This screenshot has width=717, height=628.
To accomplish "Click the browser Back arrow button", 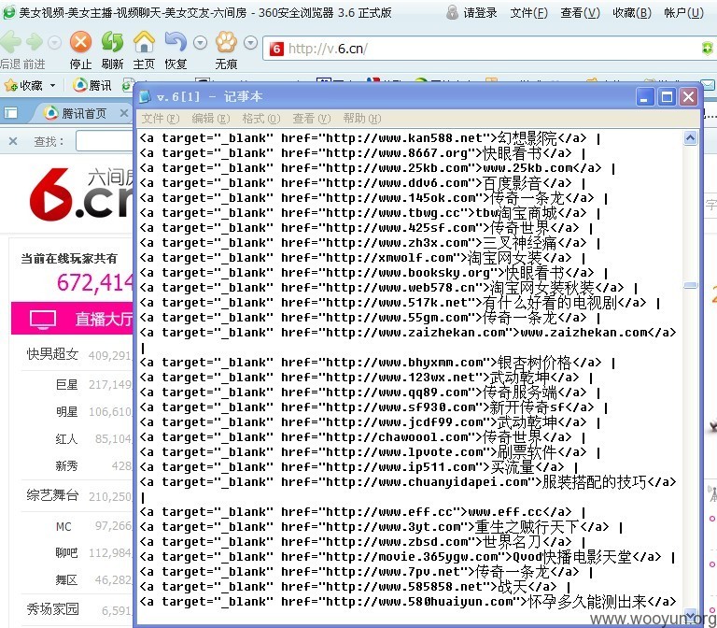I will [10, 42].
